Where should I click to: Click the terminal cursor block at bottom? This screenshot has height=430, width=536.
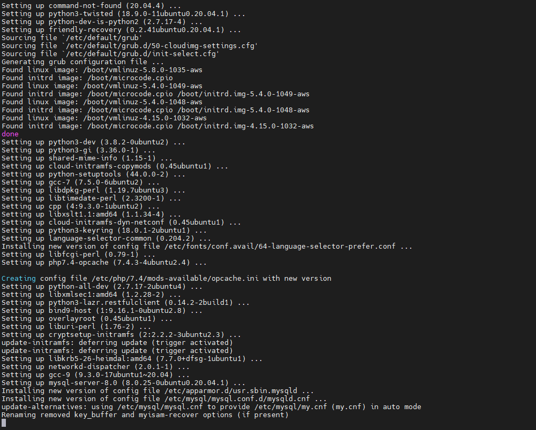point(4,423)
